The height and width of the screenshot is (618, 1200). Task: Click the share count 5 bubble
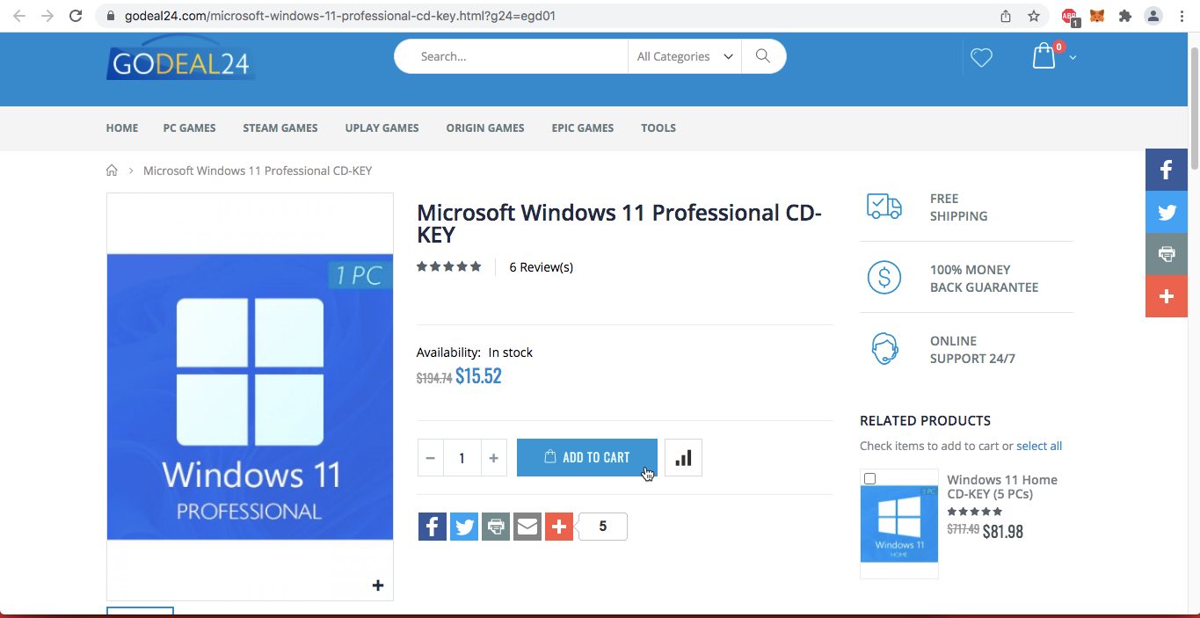(x=603, y=527)
